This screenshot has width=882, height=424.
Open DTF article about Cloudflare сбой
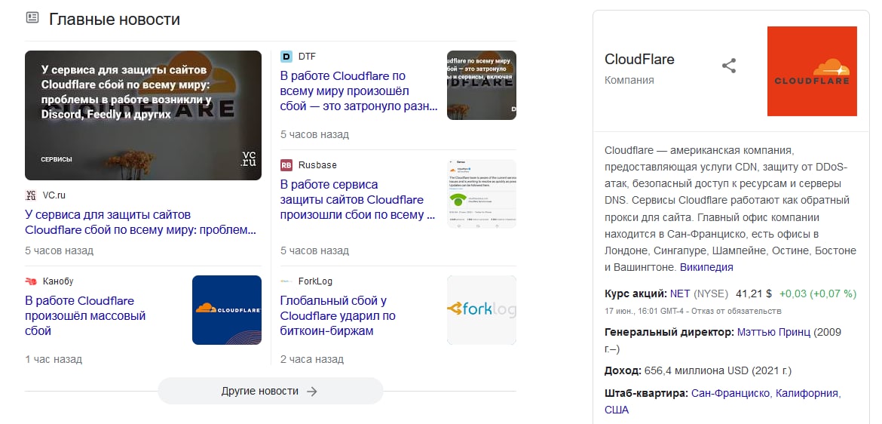tap(358, 91)
